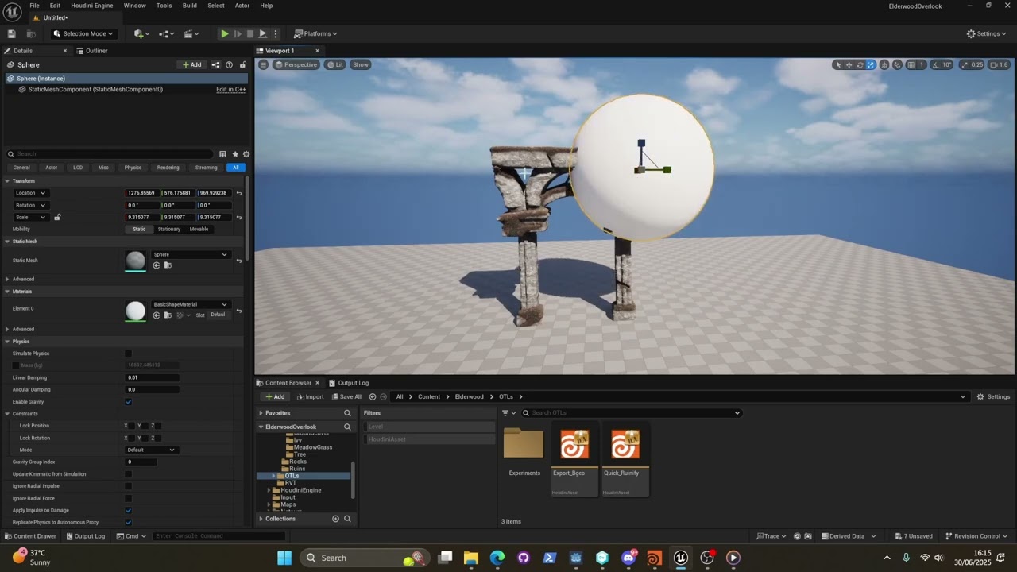1017x572 pixels.
Task: Check the Ignore Radial Impulse box
Action: click(129, 486)
